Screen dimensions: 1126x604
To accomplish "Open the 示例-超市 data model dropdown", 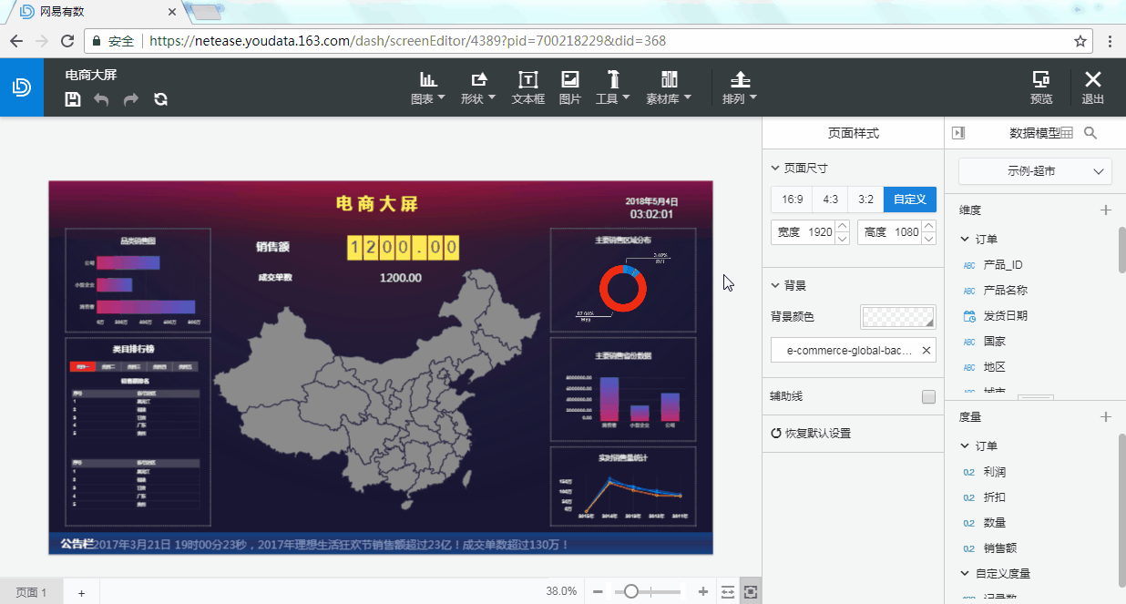I will click(x=1035, y=170).
